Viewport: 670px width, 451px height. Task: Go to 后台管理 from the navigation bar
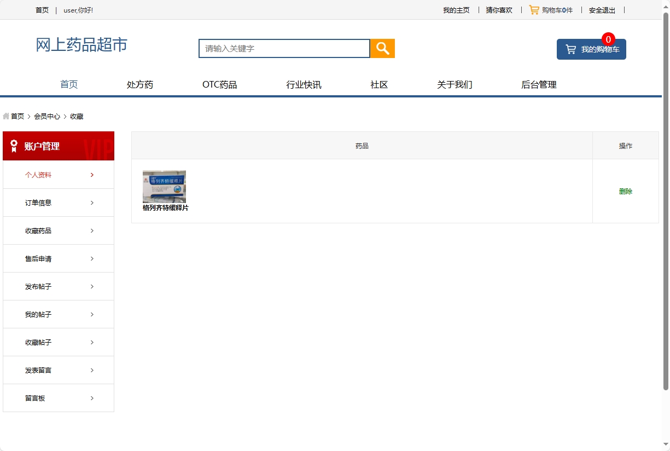pos(538,84)
